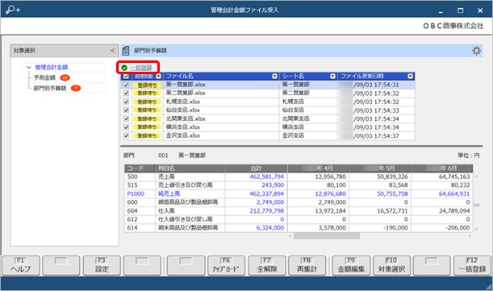The image size is (493, 291).
Task: Click the 12,956,780 April value cell
Action: pos(318,177)
